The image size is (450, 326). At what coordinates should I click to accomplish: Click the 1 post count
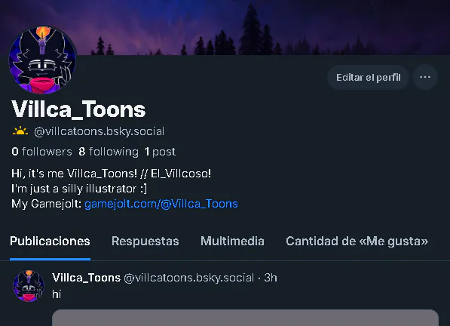click(160, 152)
